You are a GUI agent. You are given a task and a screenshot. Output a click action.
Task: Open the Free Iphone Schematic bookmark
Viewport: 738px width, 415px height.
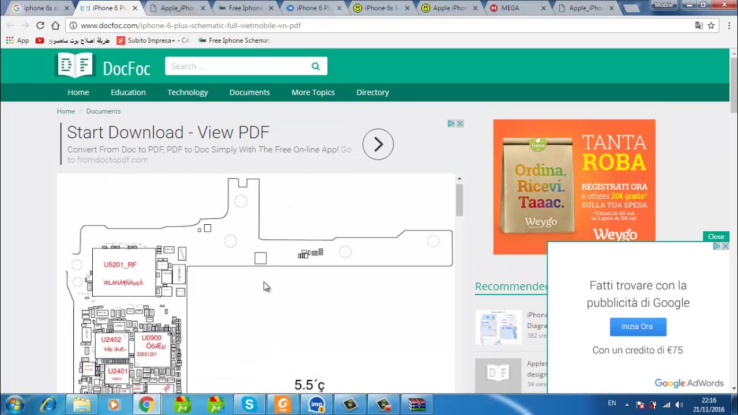(234, 40)
